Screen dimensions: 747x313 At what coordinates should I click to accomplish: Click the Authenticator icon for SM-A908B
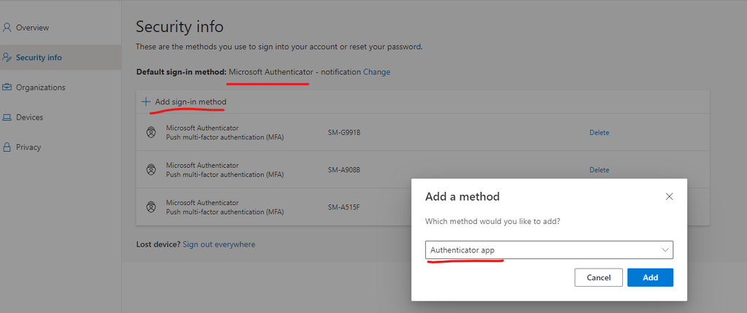[x=151, y=169]
